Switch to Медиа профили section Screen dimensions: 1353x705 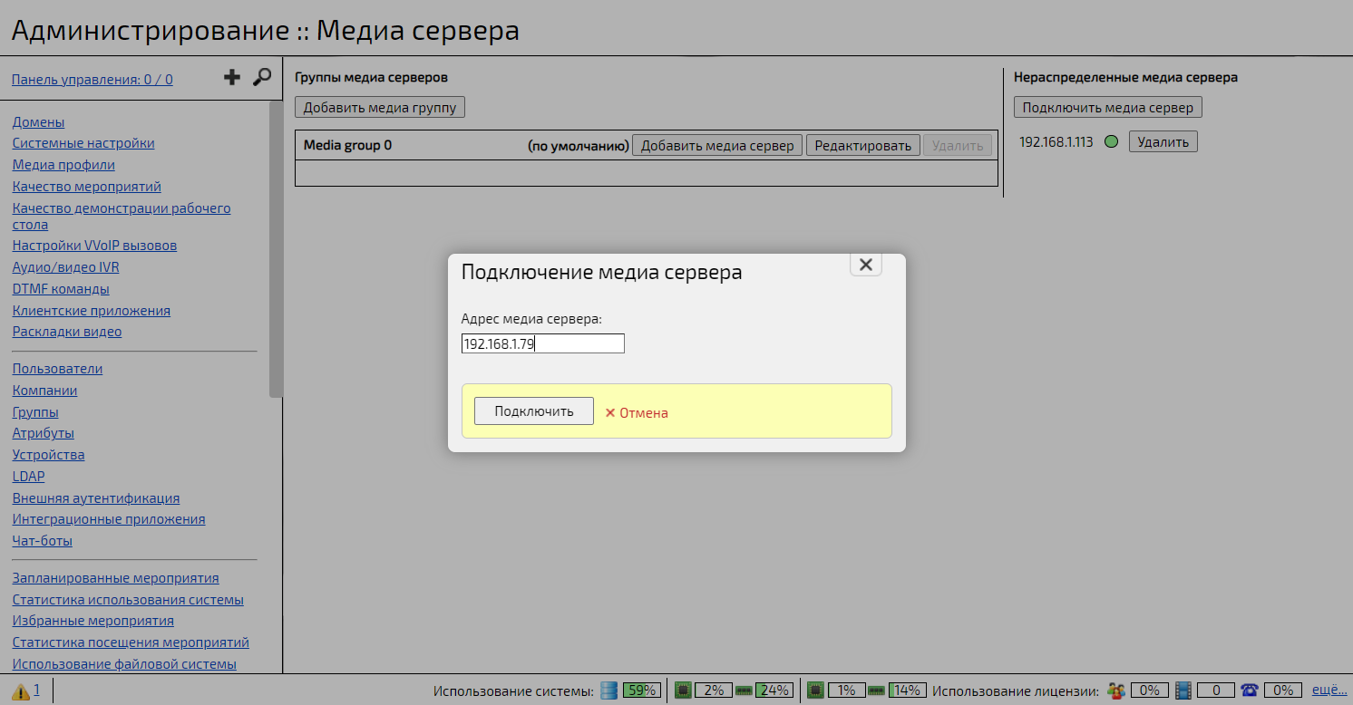[63, 165]
